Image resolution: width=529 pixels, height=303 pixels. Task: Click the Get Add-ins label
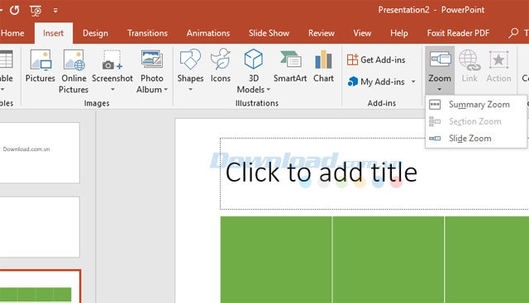383,59
